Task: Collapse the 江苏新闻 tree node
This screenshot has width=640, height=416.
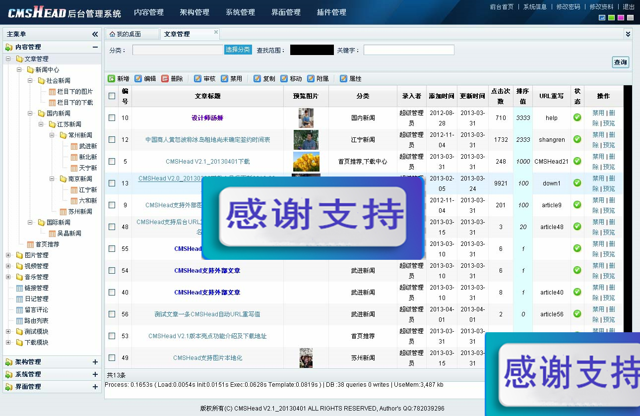Action: click(x=41, y=124)
